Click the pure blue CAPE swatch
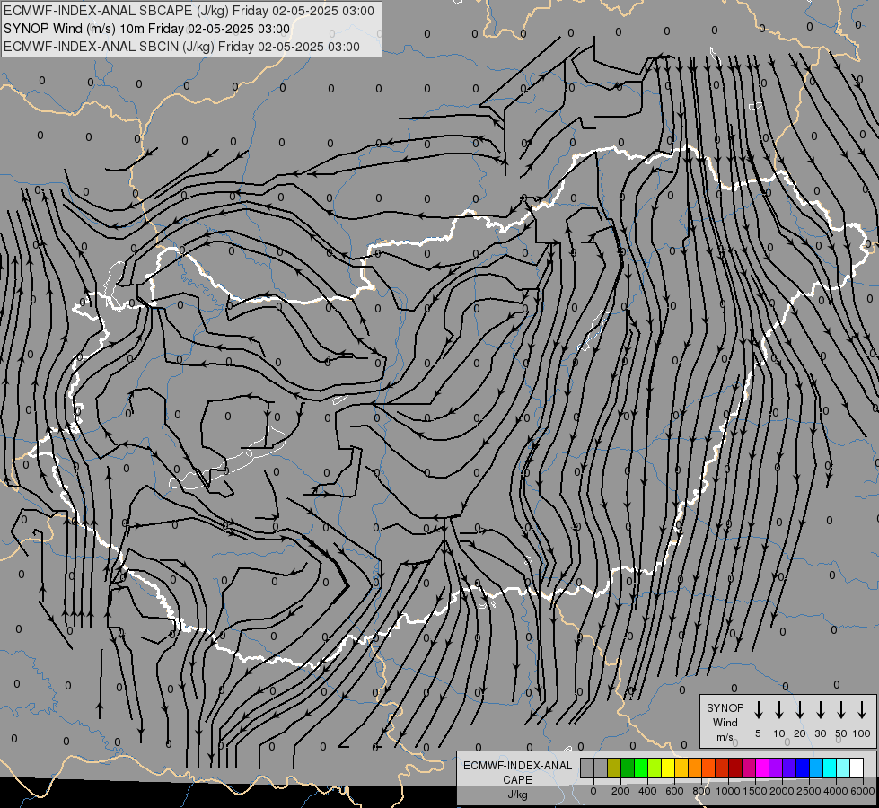879x808 pixels. (x=803, y=768)
